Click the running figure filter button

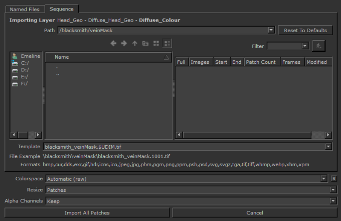(x=318, y=46)
